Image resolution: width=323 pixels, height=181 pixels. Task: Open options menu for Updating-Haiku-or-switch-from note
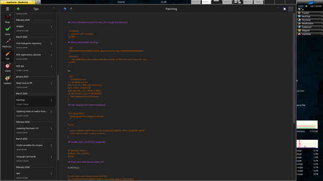click(x=51, y=112)
